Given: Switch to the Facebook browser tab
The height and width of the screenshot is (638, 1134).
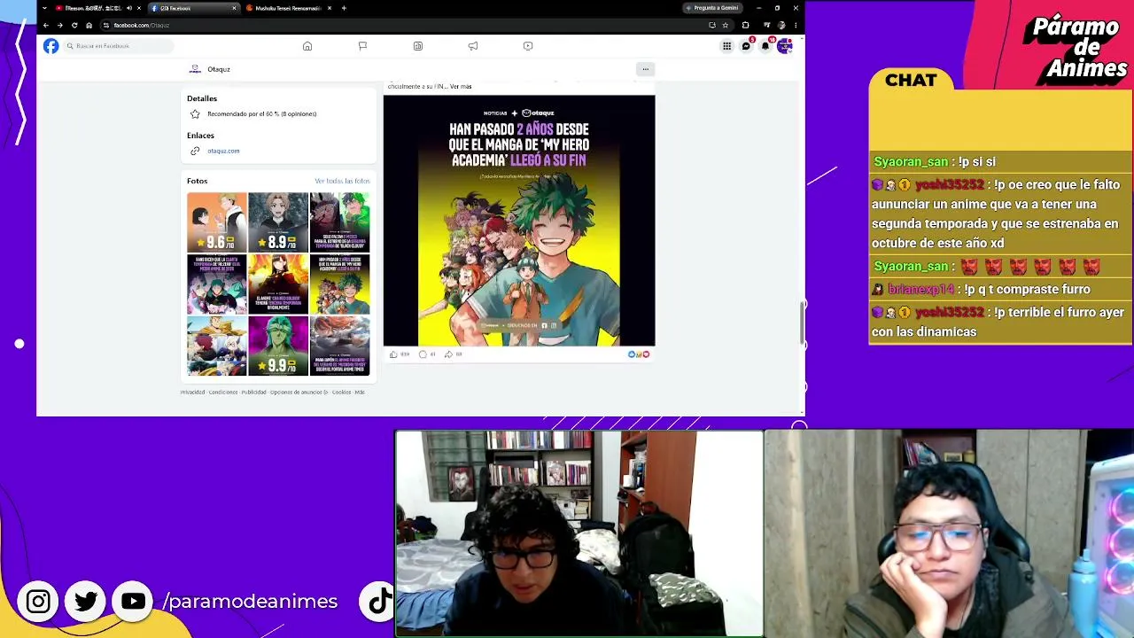Looking at the screenshot, I should [193, 8].
